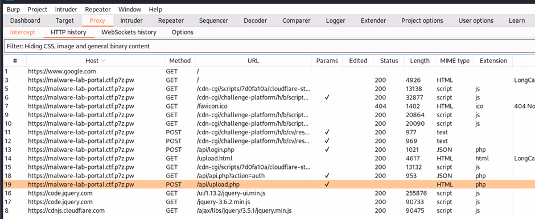Click the JSON MIME type of login.php
Viewport: 535px width, 219px height.
[x=444, y=150]
